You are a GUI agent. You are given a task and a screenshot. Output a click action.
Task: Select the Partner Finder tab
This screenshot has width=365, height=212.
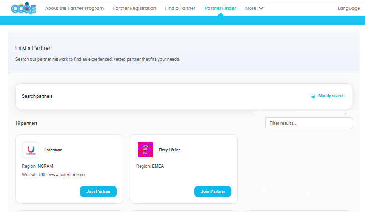point(221,8)
